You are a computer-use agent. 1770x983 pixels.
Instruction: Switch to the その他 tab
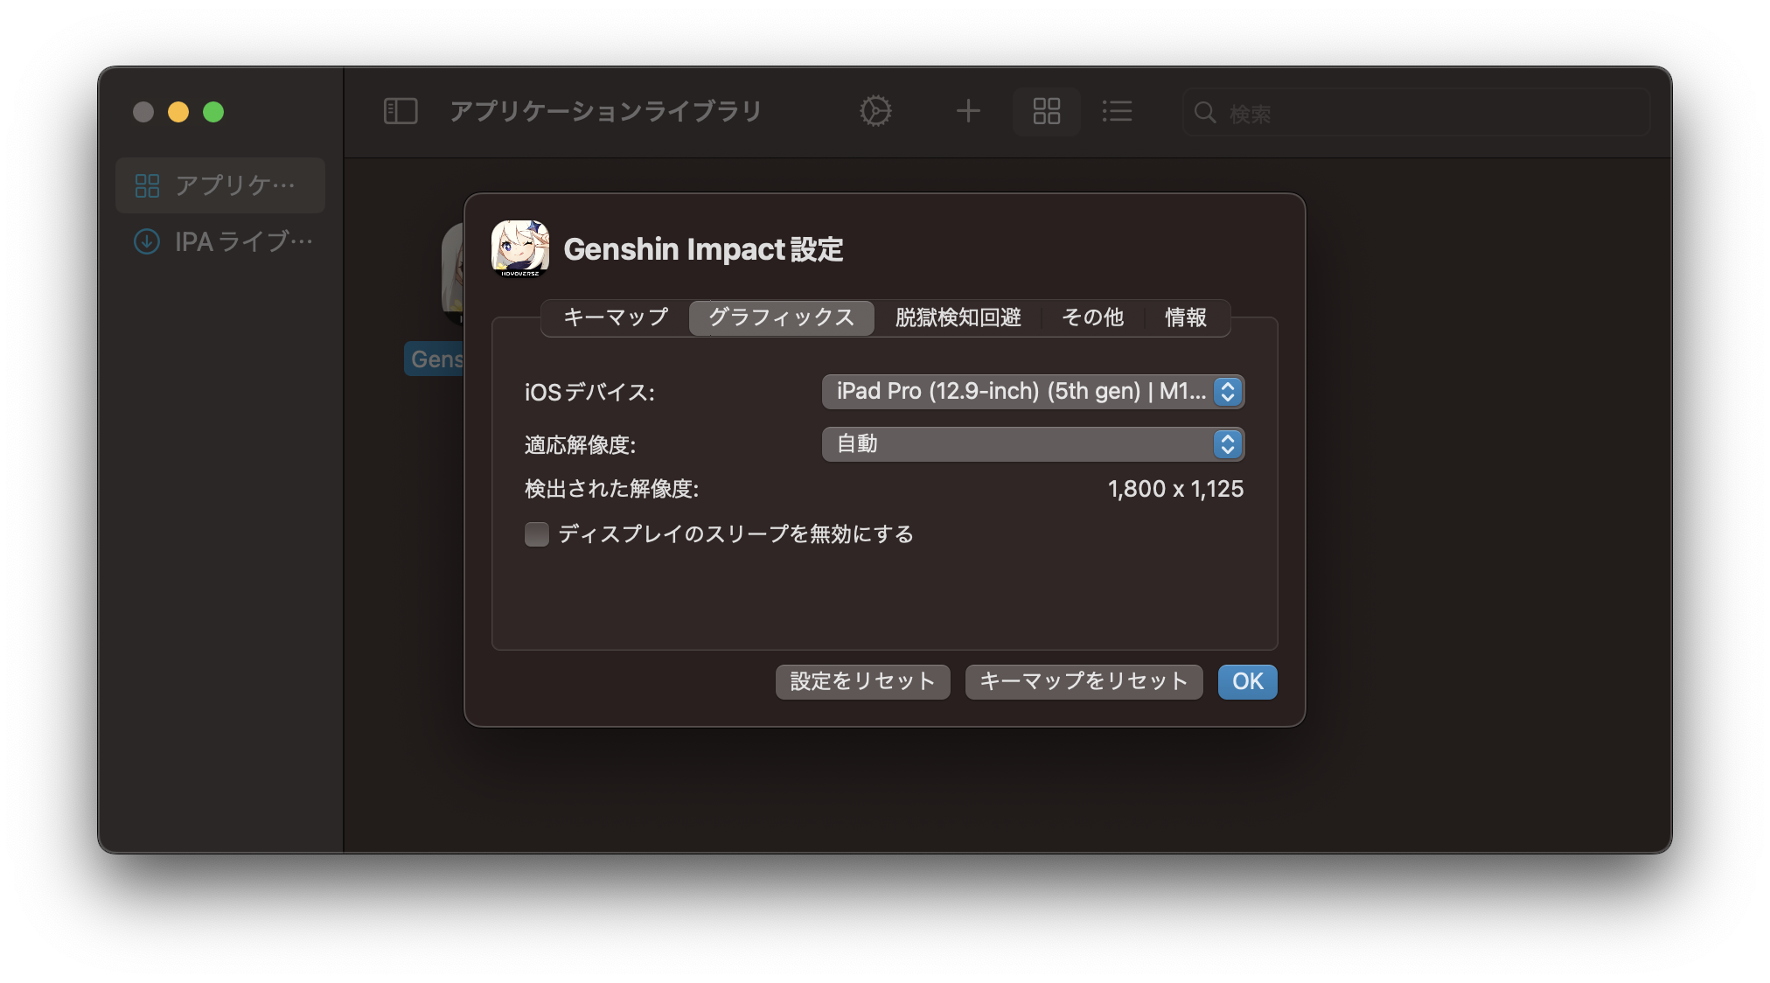point(1092,317)
